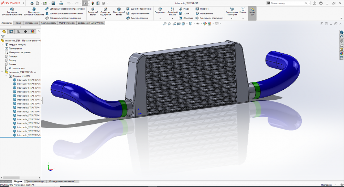
Task: Switch to the Эскиз ribbon tab
Action: pos(18,23)
